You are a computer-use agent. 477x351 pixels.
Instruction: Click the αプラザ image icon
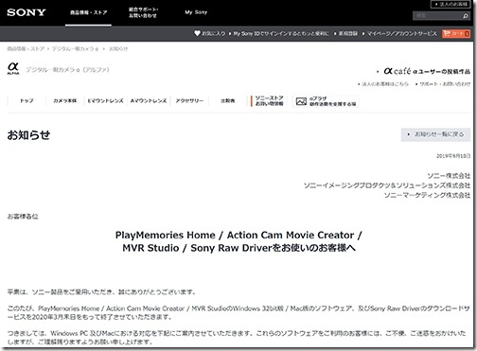coord(301,101)
